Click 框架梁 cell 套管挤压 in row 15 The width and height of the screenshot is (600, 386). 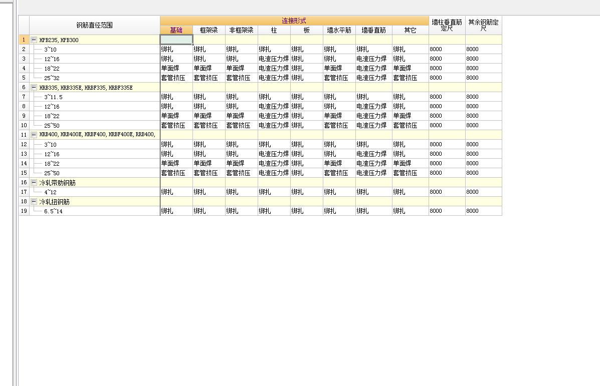click(209, 173)
